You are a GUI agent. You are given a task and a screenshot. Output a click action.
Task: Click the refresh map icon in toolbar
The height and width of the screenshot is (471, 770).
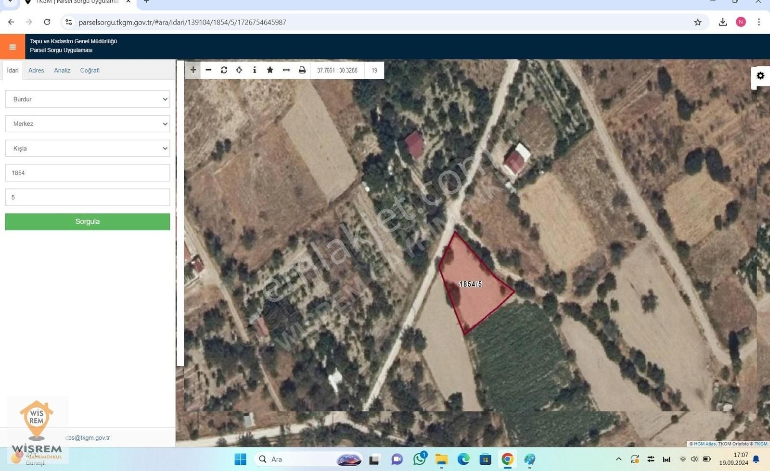(x=224, y=70)
